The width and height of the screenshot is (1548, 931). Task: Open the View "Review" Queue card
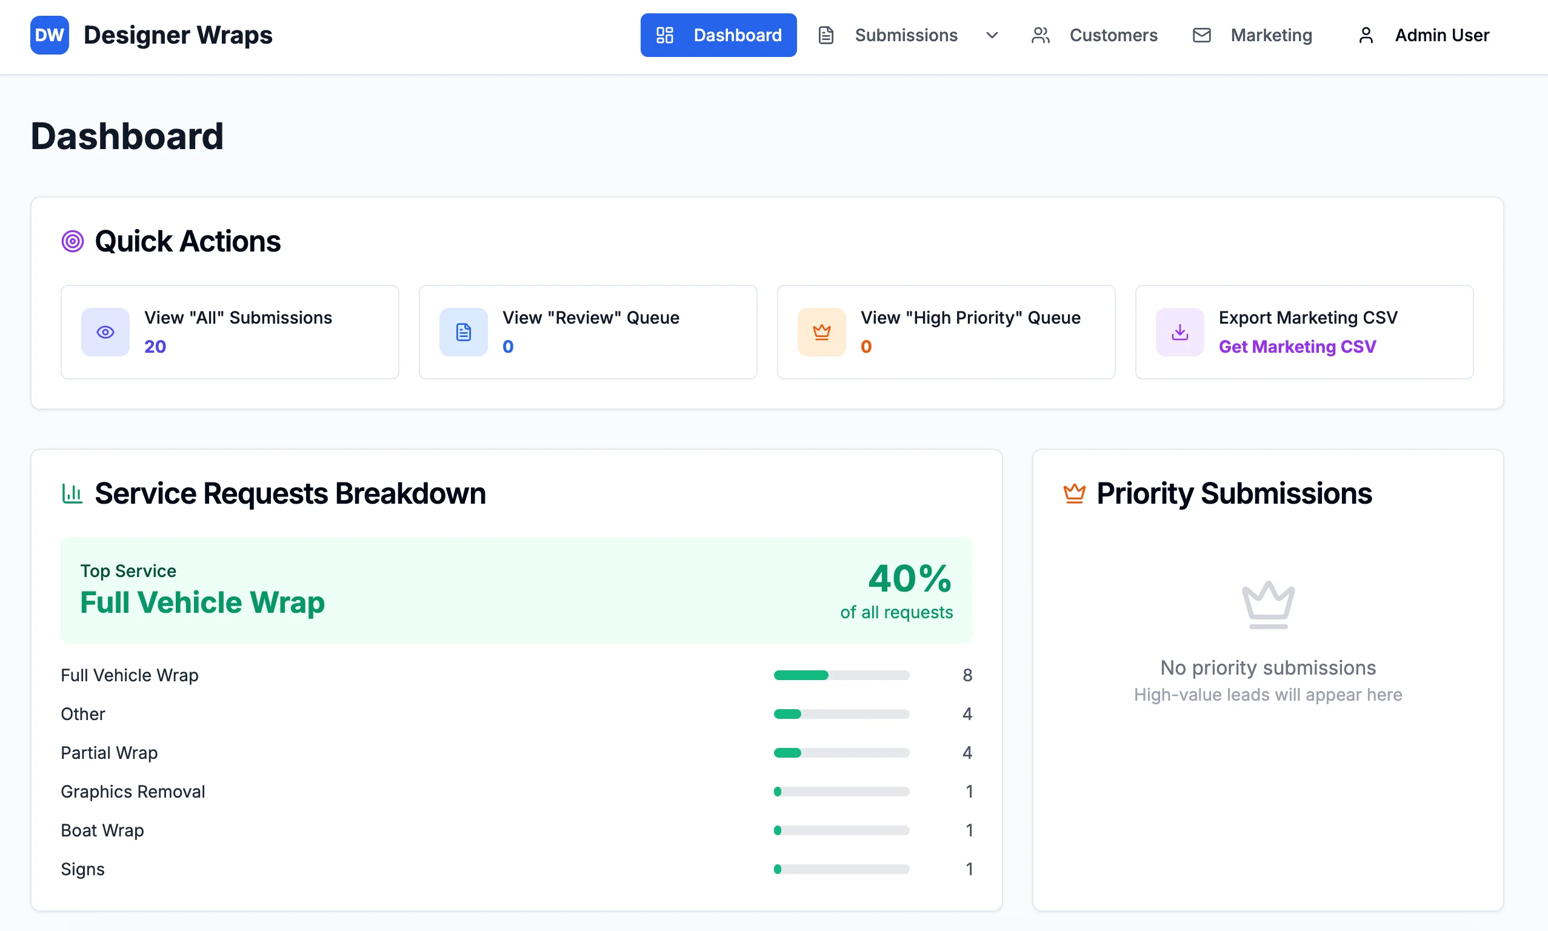(589, 332)
